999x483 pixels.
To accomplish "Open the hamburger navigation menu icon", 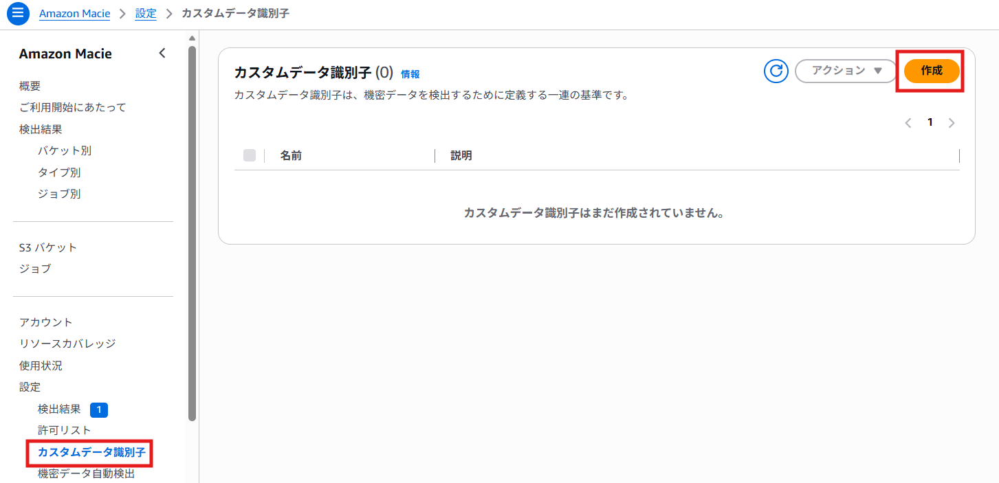I will [18, 13].
